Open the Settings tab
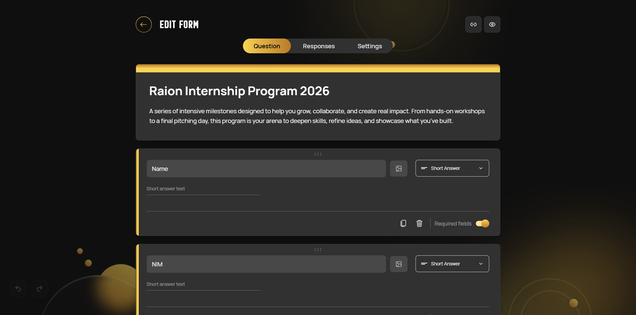 coord(370,46)
